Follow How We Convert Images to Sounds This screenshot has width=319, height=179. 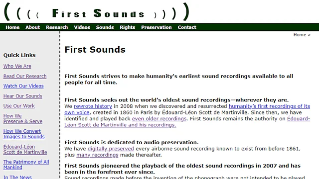24,134
